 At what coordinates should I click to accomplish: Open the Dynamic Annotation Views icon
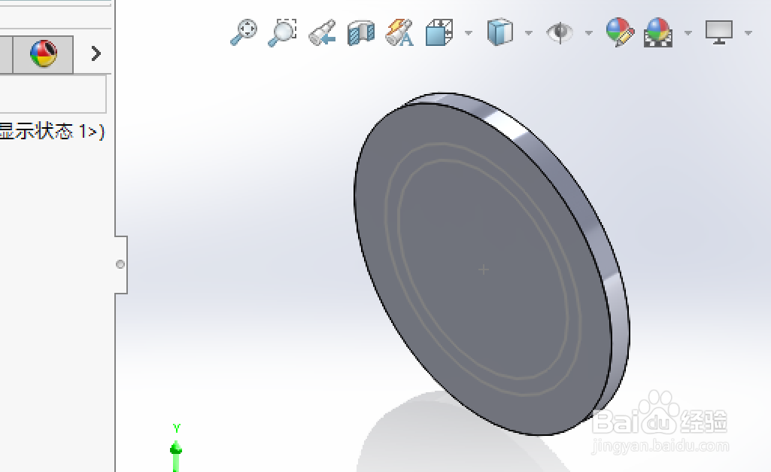pyautogui.click(x=399, y=32)
